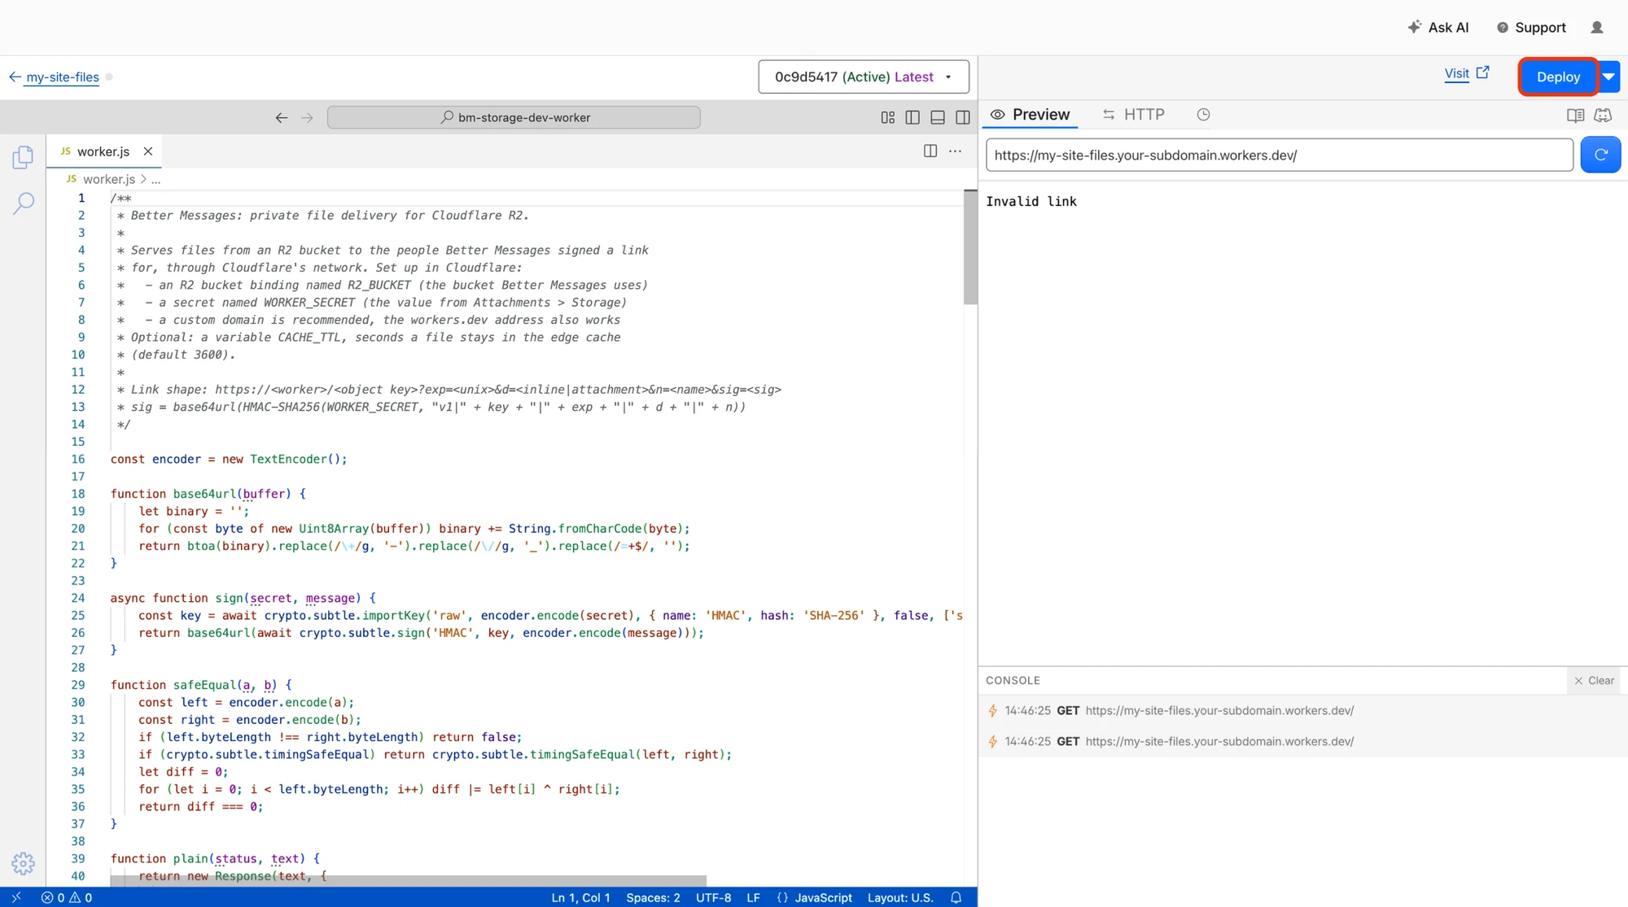Go back with editor navigation left arrow

coord(282,117)
